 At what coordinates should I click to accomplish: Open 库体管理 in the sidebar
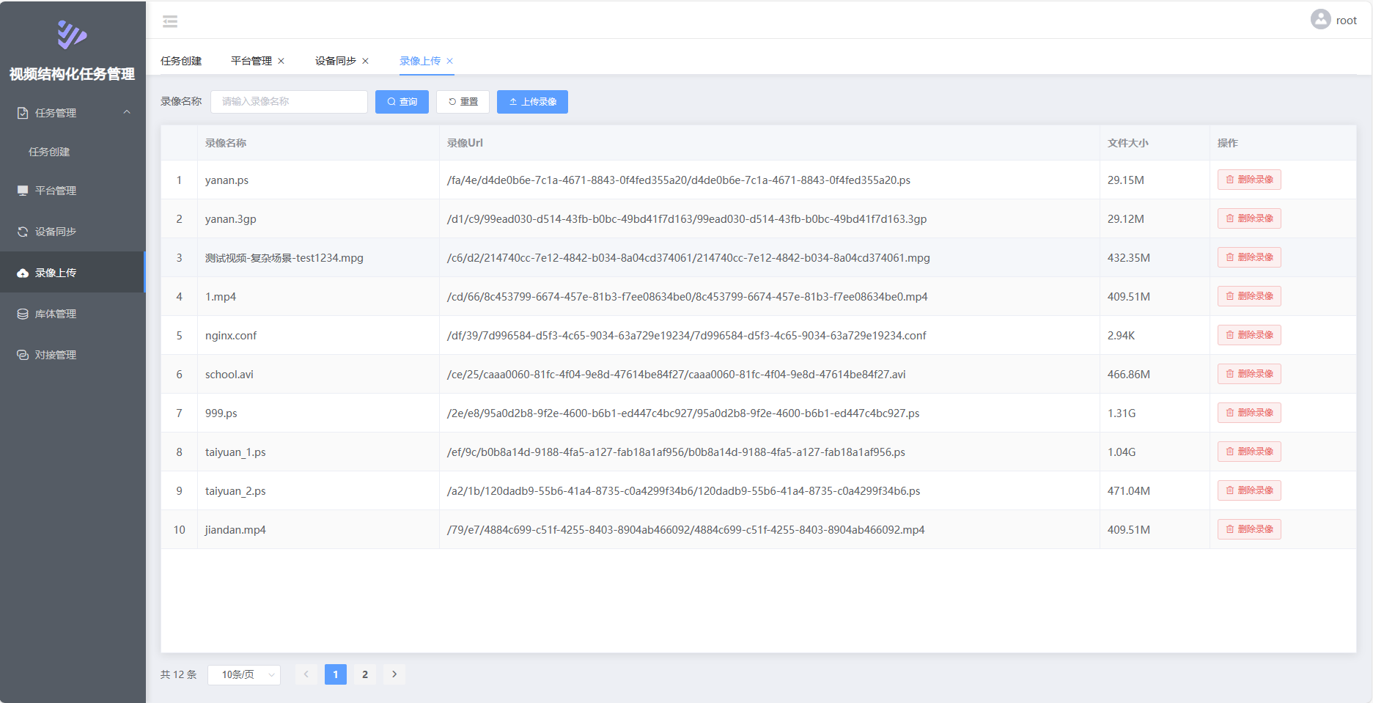pos(73,314)
